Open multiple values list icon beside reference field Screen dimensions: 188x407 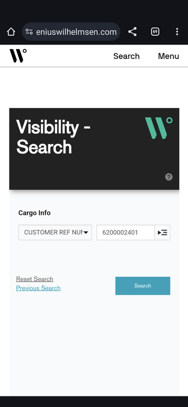162,232
